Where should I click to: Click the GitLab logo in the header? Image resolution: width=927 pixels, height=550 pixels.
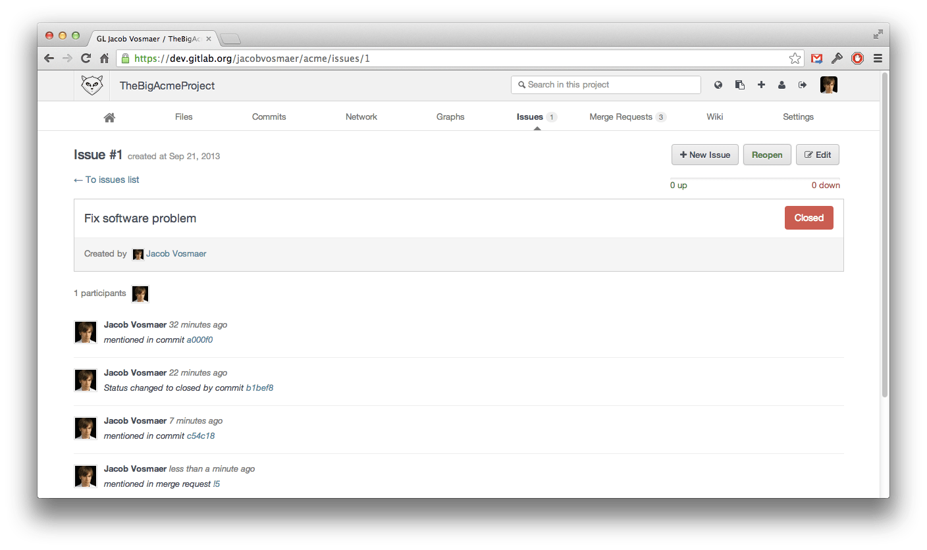[92, 85]
